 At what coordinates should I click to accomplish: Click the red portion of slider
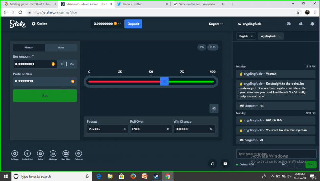tap(124, 82)
